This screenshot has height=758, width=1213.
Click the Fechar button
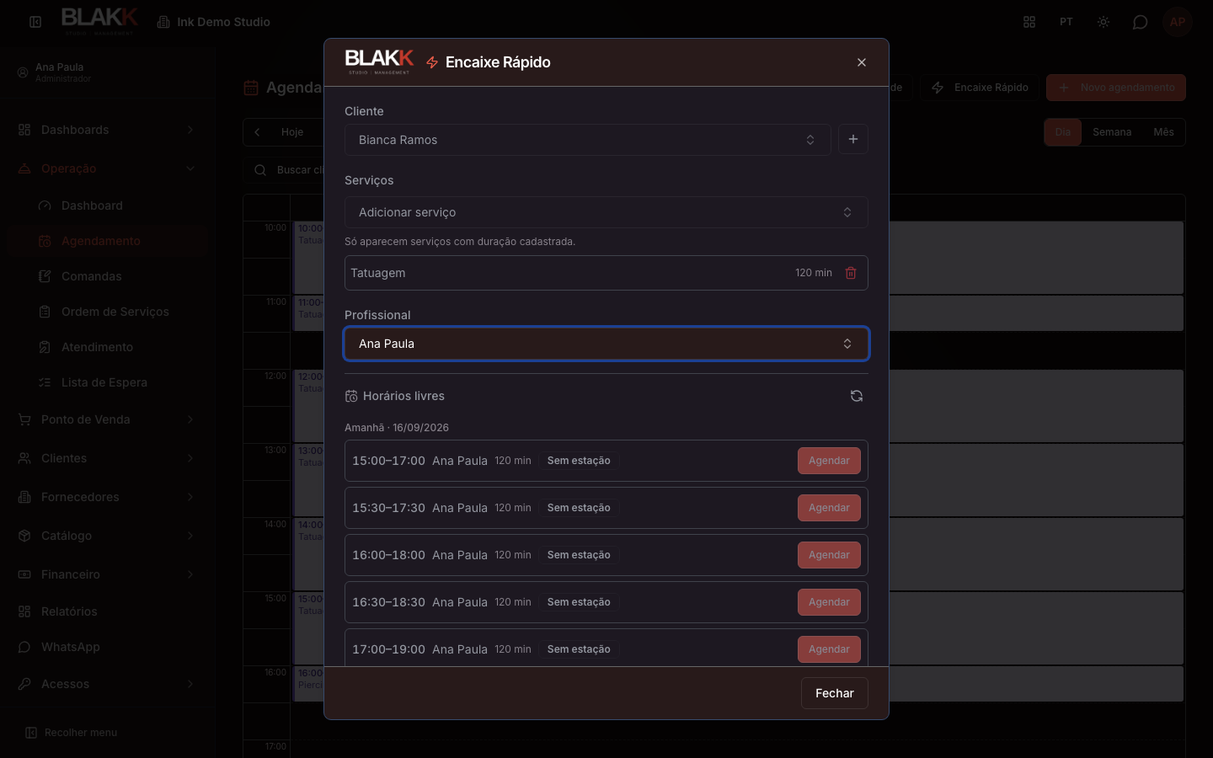[x=835, y=693]
